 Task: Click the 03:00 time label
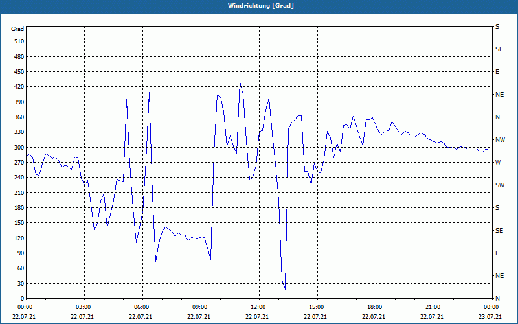(83, 307)
